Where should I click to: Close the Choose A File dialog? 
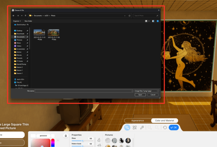159,10
